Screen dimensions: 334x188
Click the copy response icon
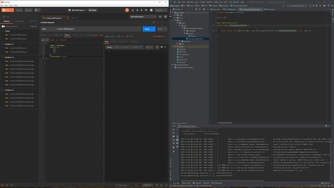tap(162, 47)
